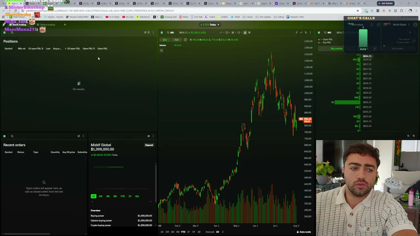Open the chart type line icon
The height and width of the screenshot is (236, 420).
301,32
